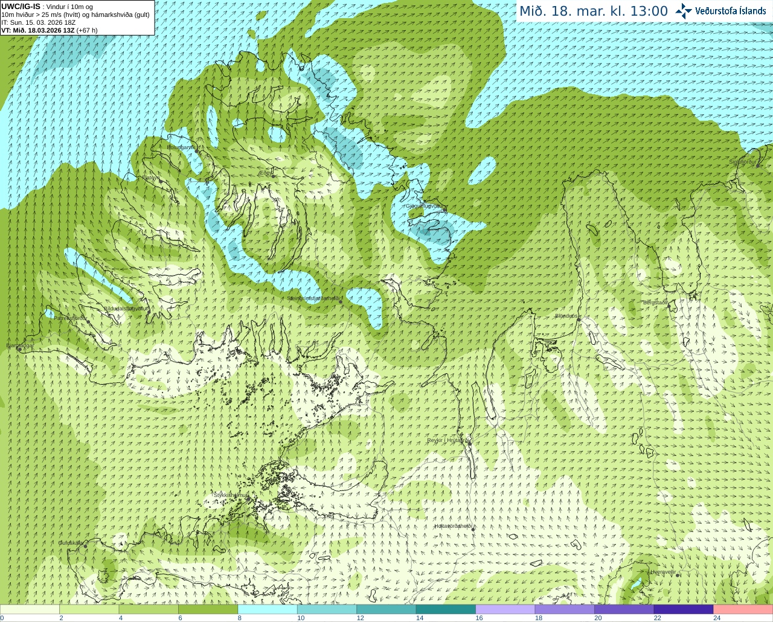Click the 'Stykkishólmur' place label
Screen dimensions: 773x622
[x=231, y=495]
